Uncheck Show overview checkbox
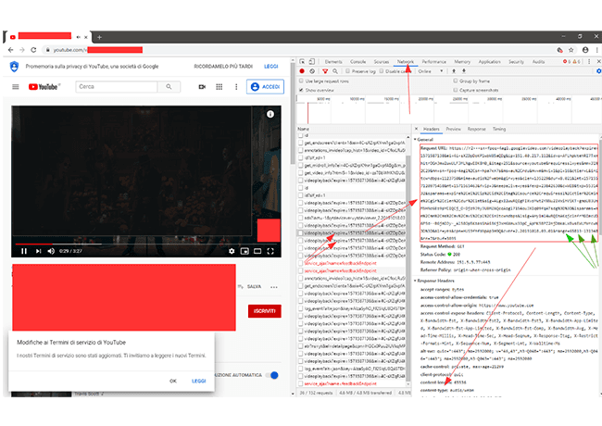The height and width of the screenshot is (426, 602). pyautogui.click(x=301, y=90)
